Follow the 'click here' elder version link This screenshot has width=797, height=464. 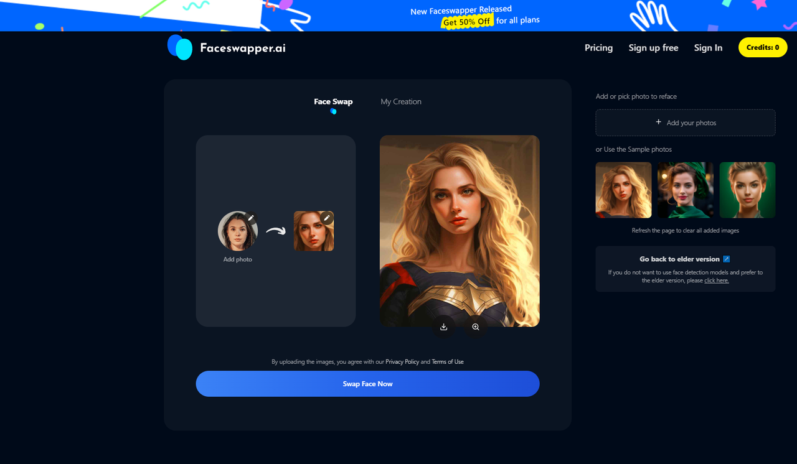tap(716, 281)
